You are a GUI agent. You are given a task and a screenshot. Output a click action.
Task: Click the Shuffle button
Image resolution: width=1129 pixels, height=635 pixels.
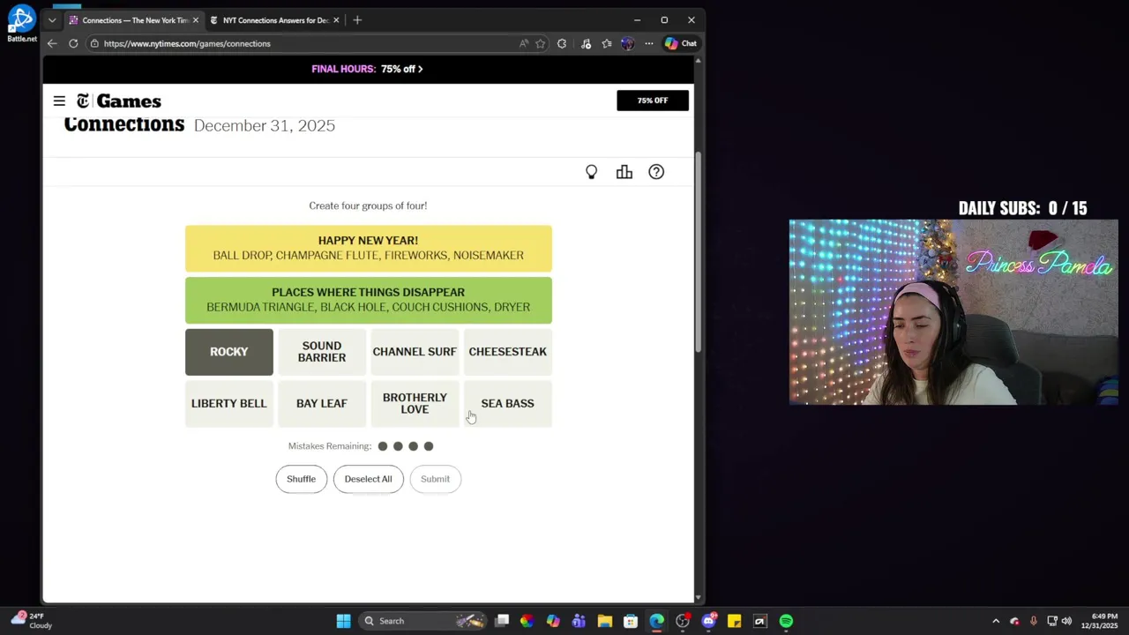[301, 479]
